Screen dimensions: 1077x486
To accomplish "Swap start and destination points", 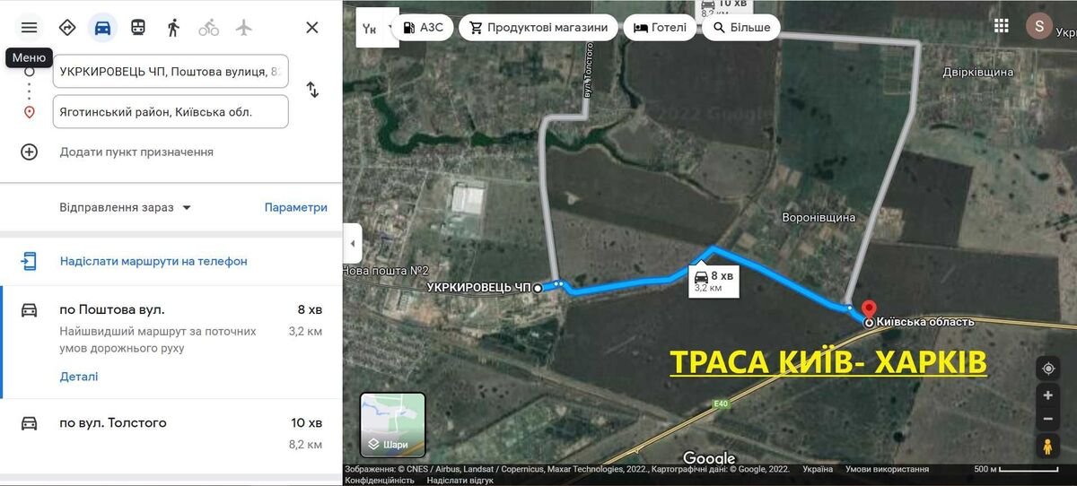I will click(312, 90).
